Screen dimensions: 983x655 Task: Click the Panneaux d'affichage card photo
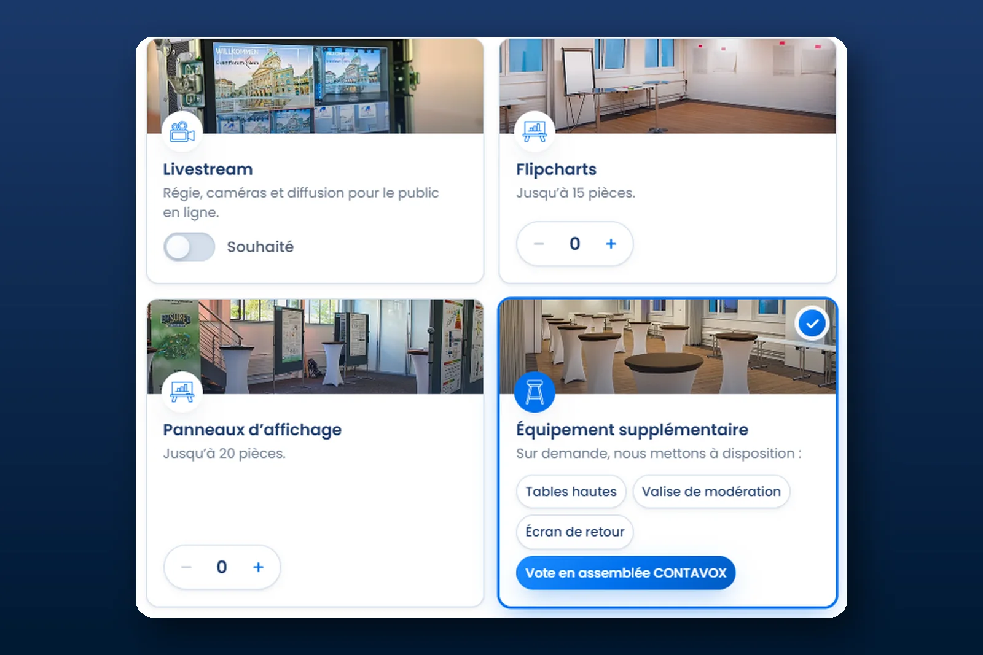point(315,346)
